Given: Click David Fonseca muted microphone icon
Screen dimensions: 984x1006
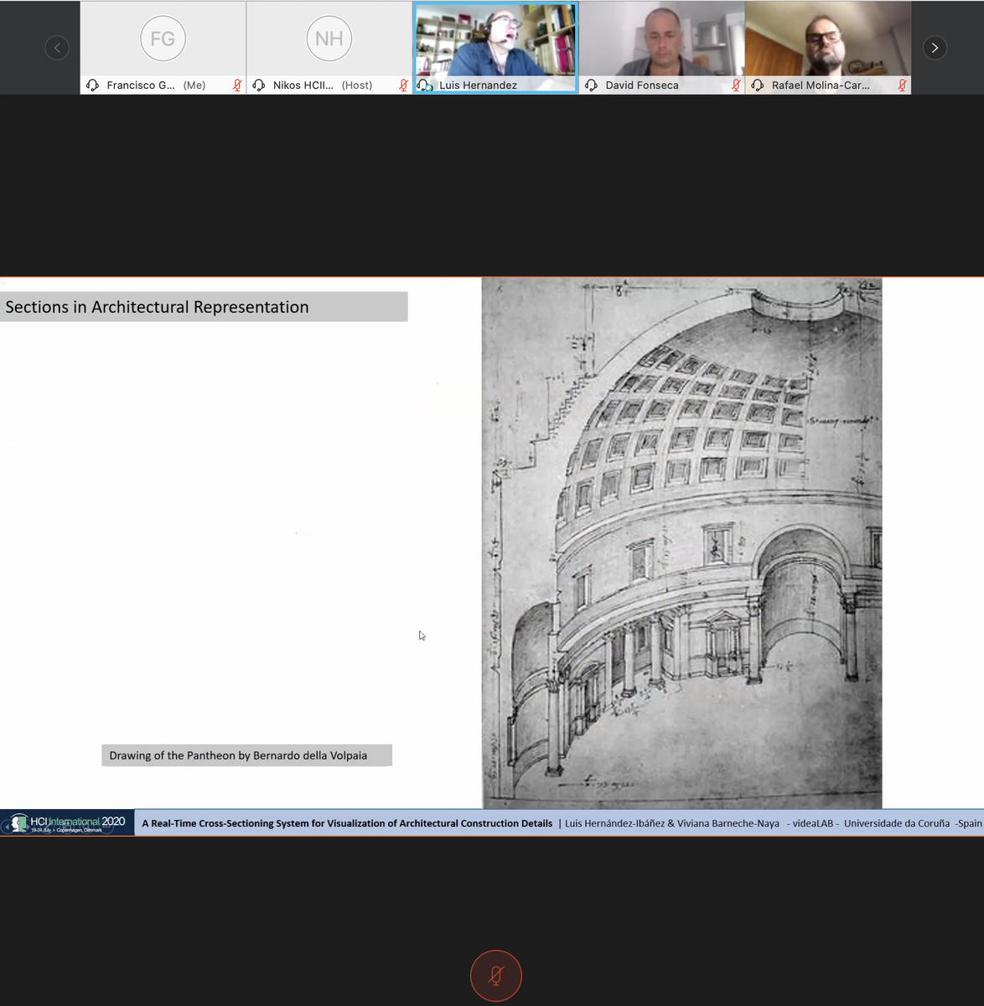Looking at the screenshot, I should [x=736, y=85].
